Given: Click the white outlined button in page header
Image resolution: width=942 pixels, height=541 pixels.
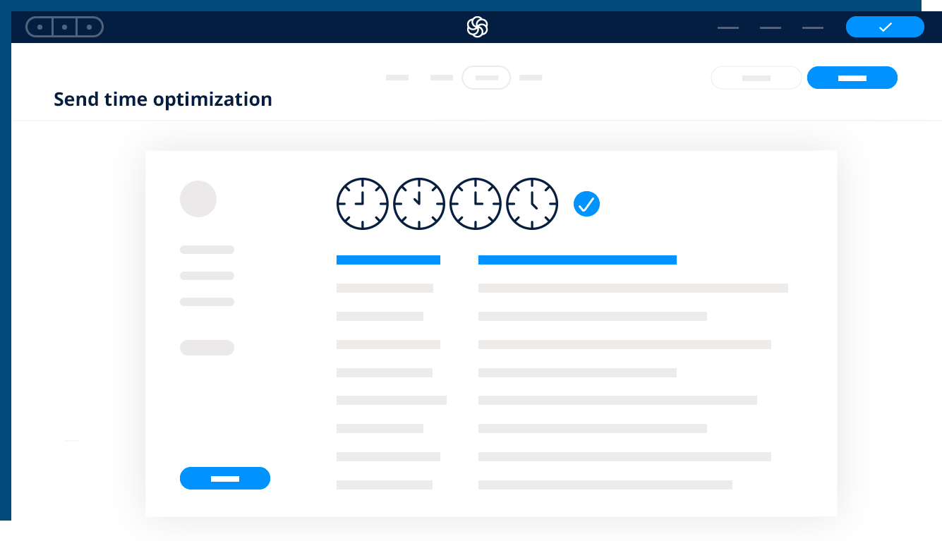Looking at the screenshot, I should (756, 78).
